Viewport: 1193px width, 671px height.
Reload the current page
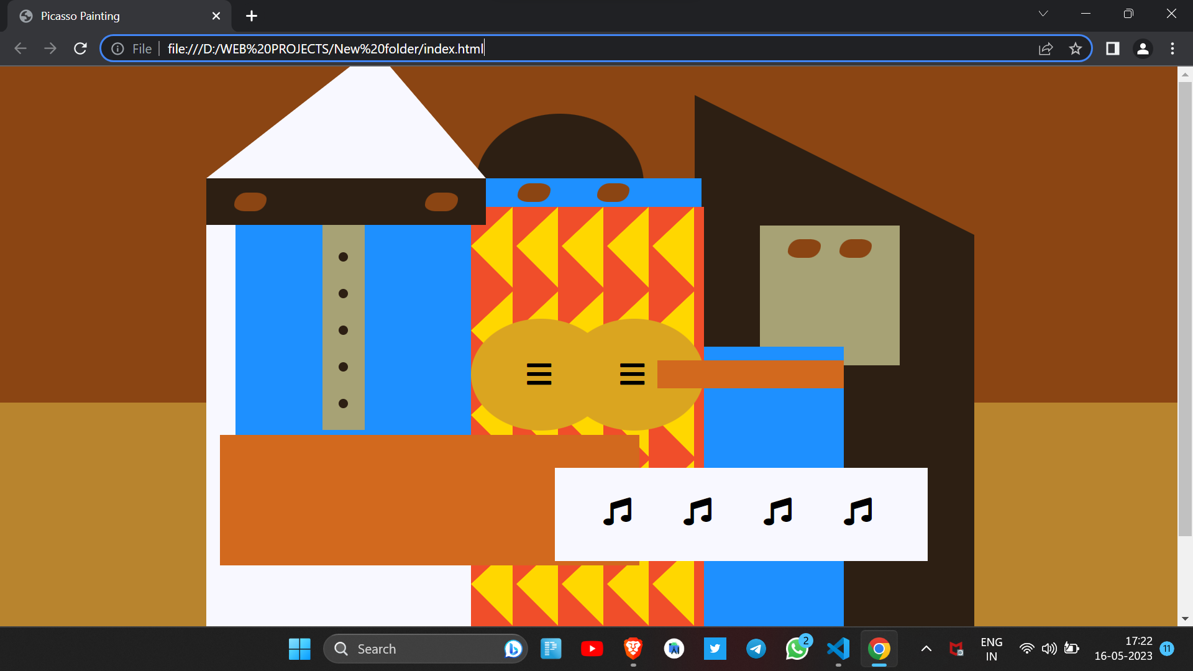point(80,48)
